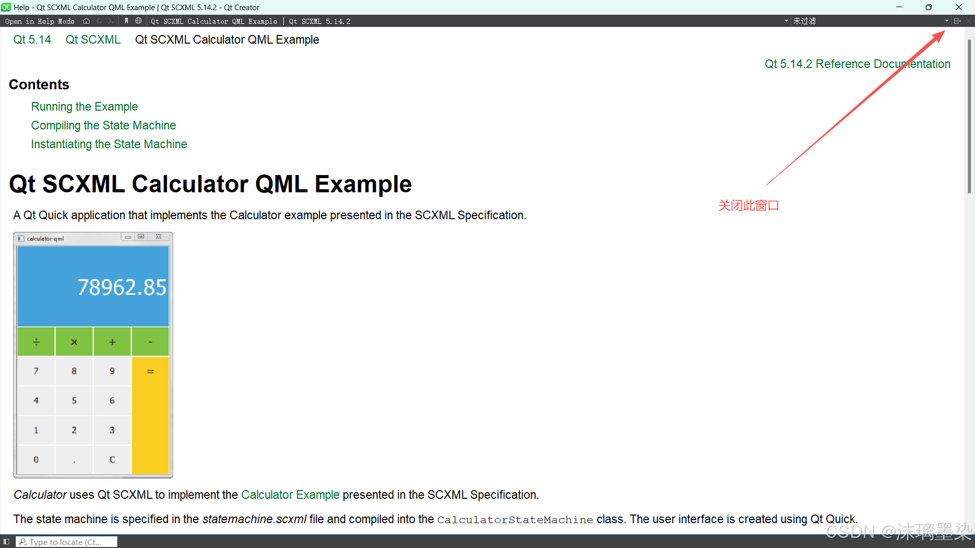Click the Qt Creator logo in title bar
The width and height of the screenshot is (975, 548).
click(6, 7)
